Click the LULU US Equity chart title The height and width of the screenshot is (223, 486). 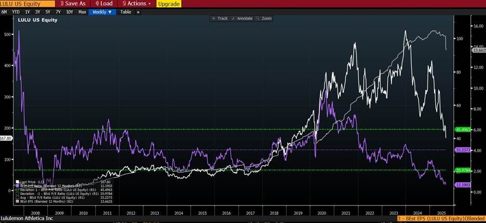point(37,20)
